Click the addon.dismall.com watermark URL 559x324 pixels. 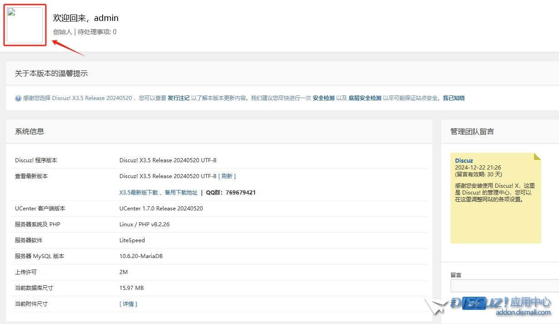[523, 313]
